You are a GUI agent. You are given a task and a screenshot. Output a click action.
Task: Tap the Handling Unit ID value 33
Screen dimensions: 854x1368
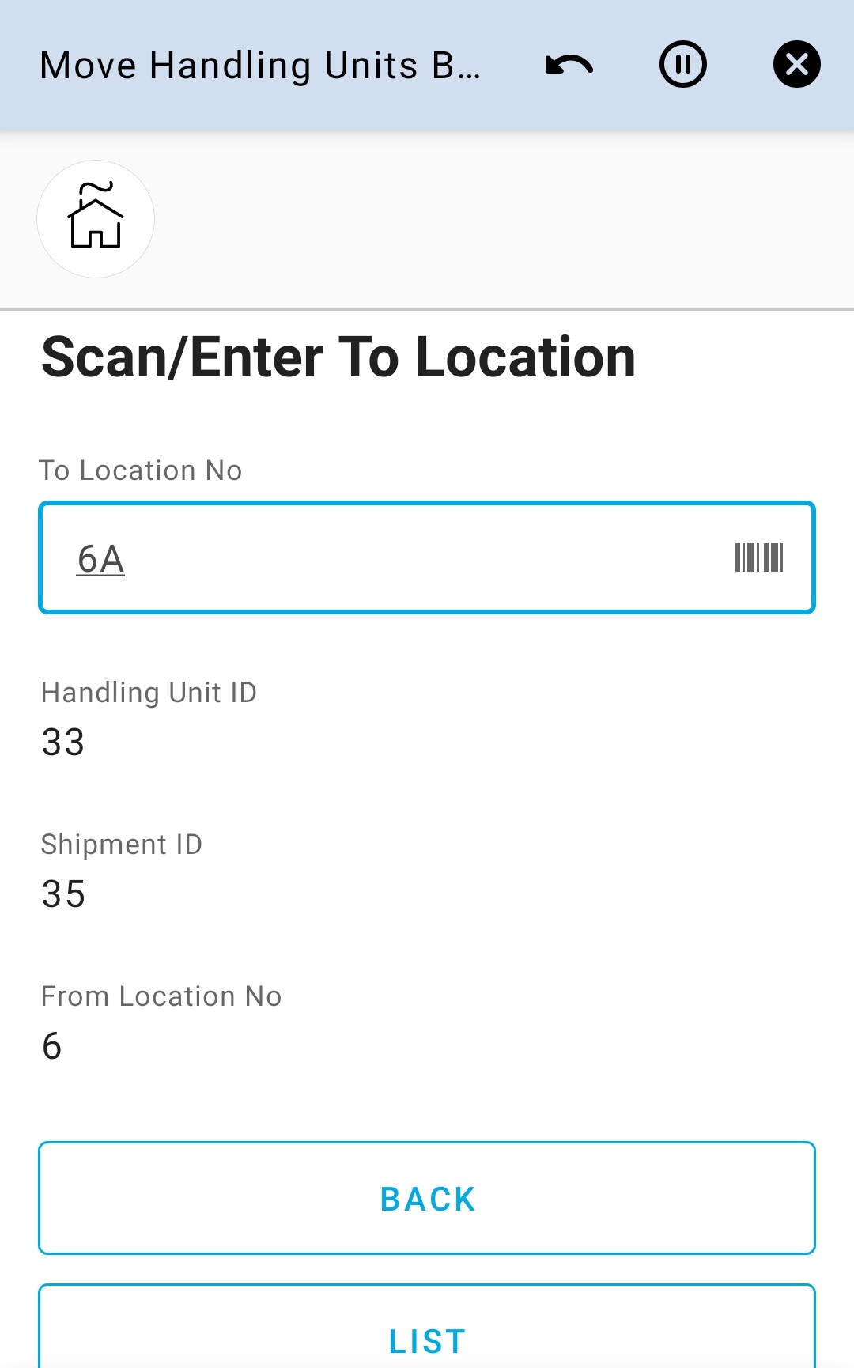(63, 742)
